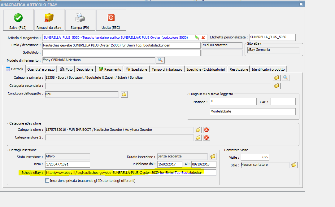The image size is (335, 207).
Task: Click the Ebay GERMANIA Nettuno model field
Action: (x=99, y=60)
